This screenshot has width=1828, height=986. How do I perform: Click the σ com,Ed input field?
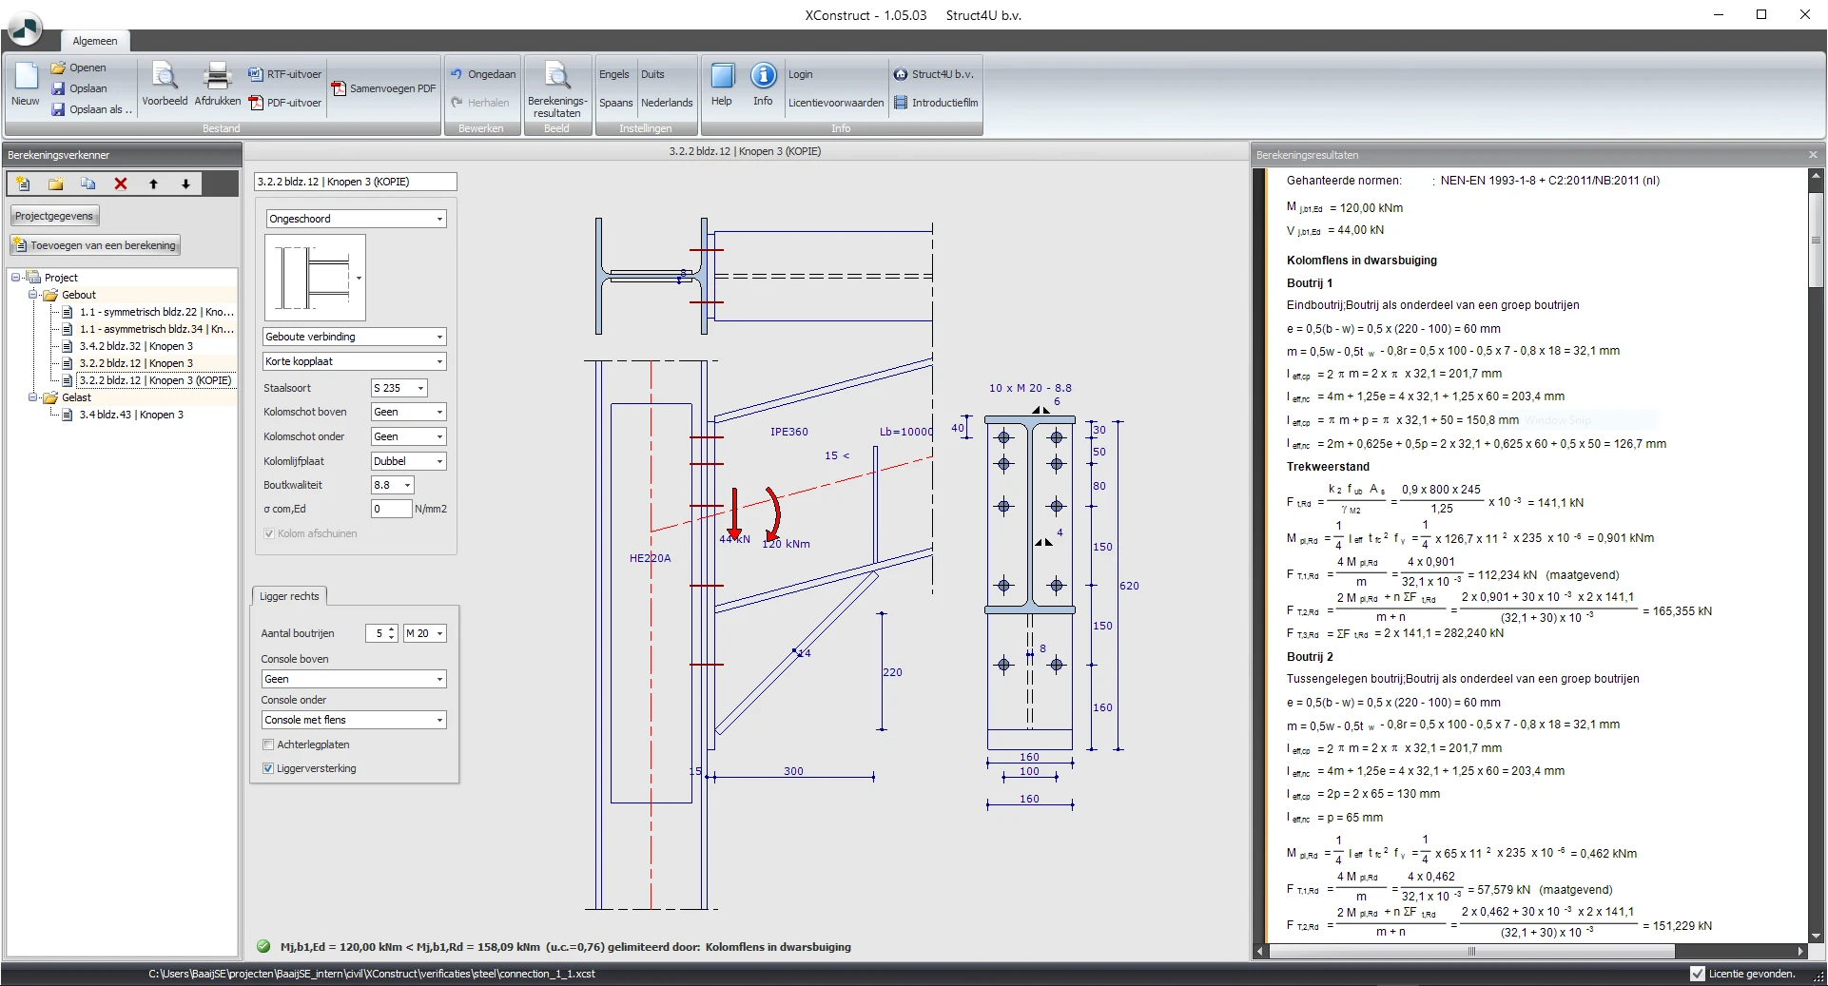pos(391,509)
